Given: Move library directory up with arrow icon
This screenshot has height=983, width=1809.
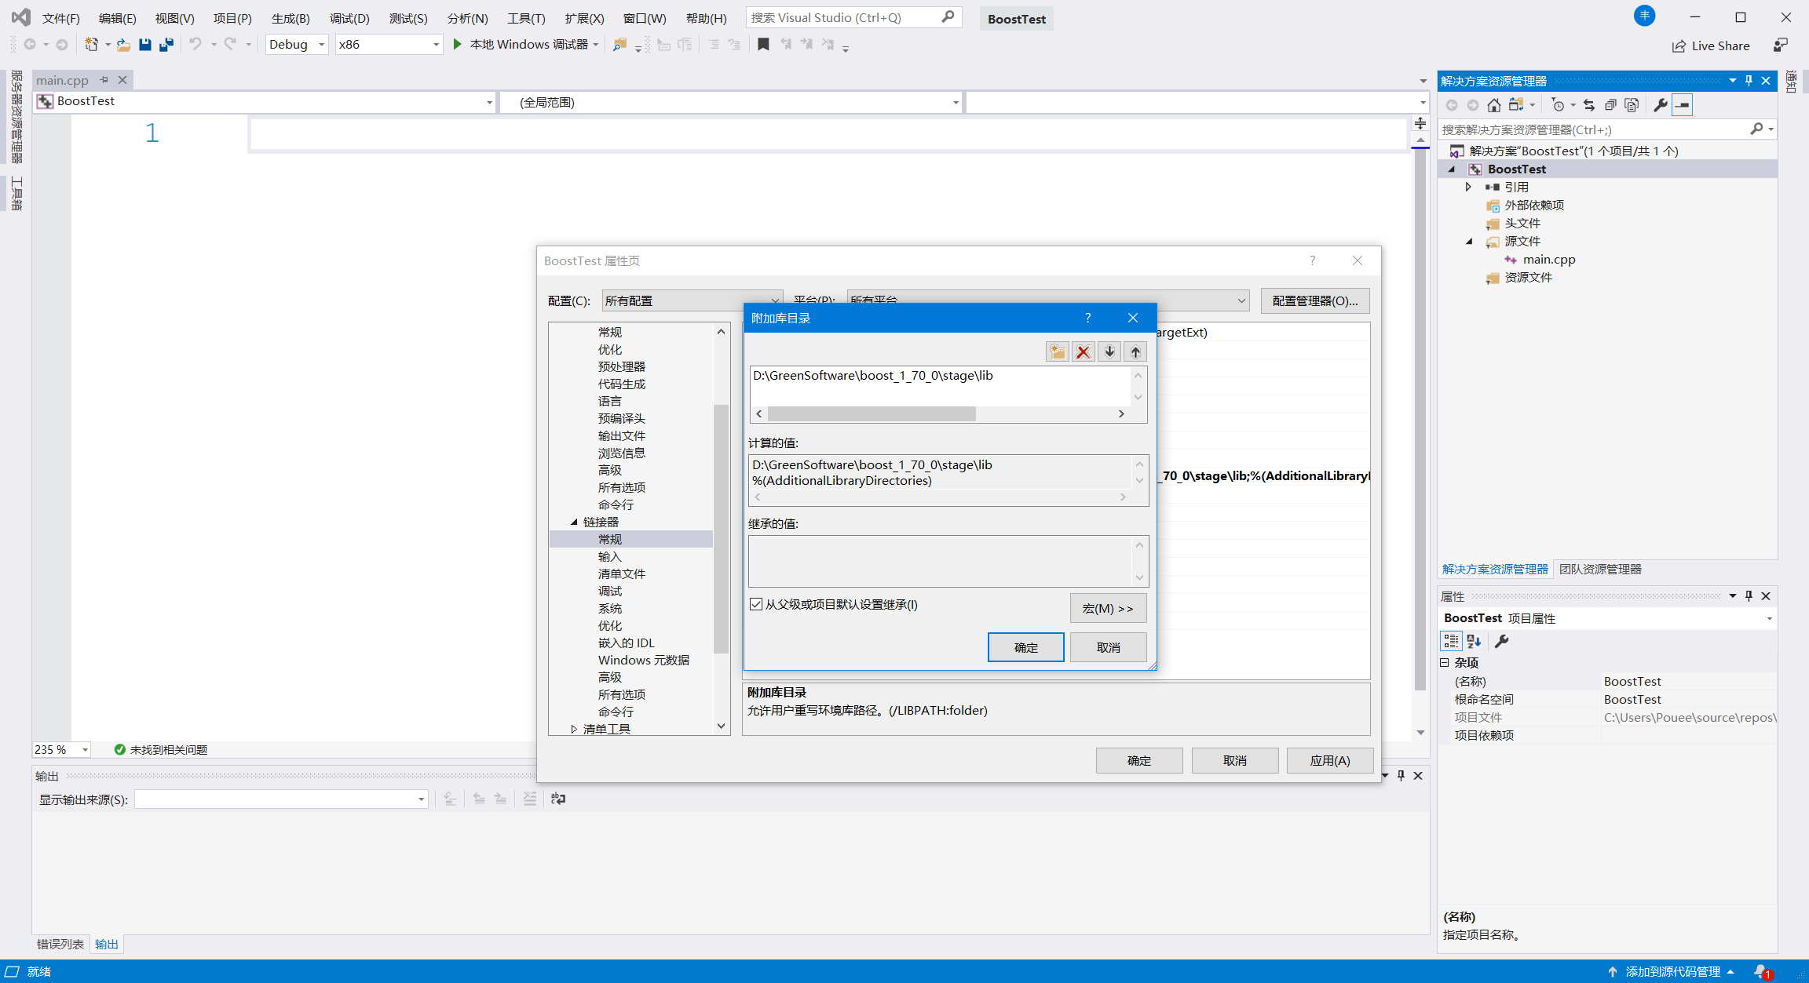Looking at the screenshot, I should click(1135, 351).
